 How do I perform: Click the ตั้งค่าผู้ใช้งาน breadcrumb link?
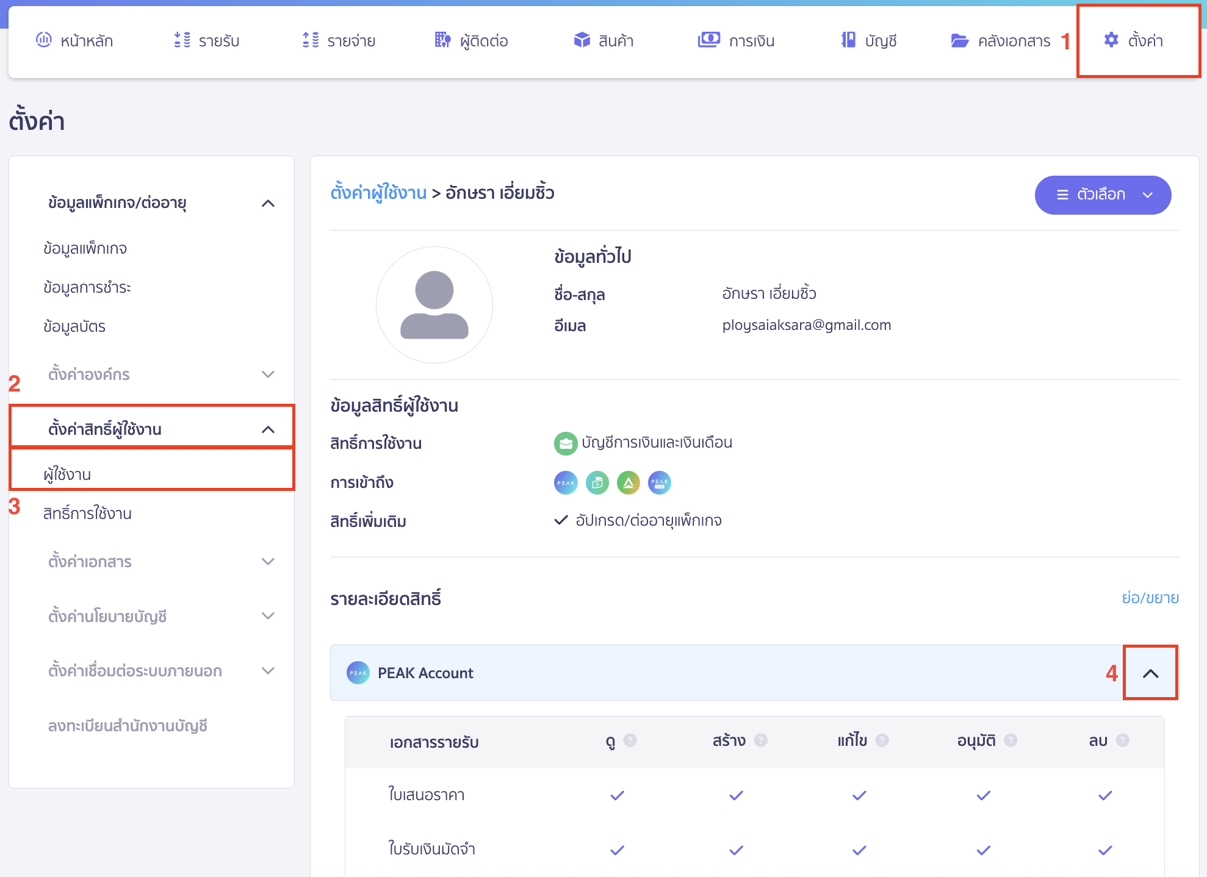[x=378, y=193]
